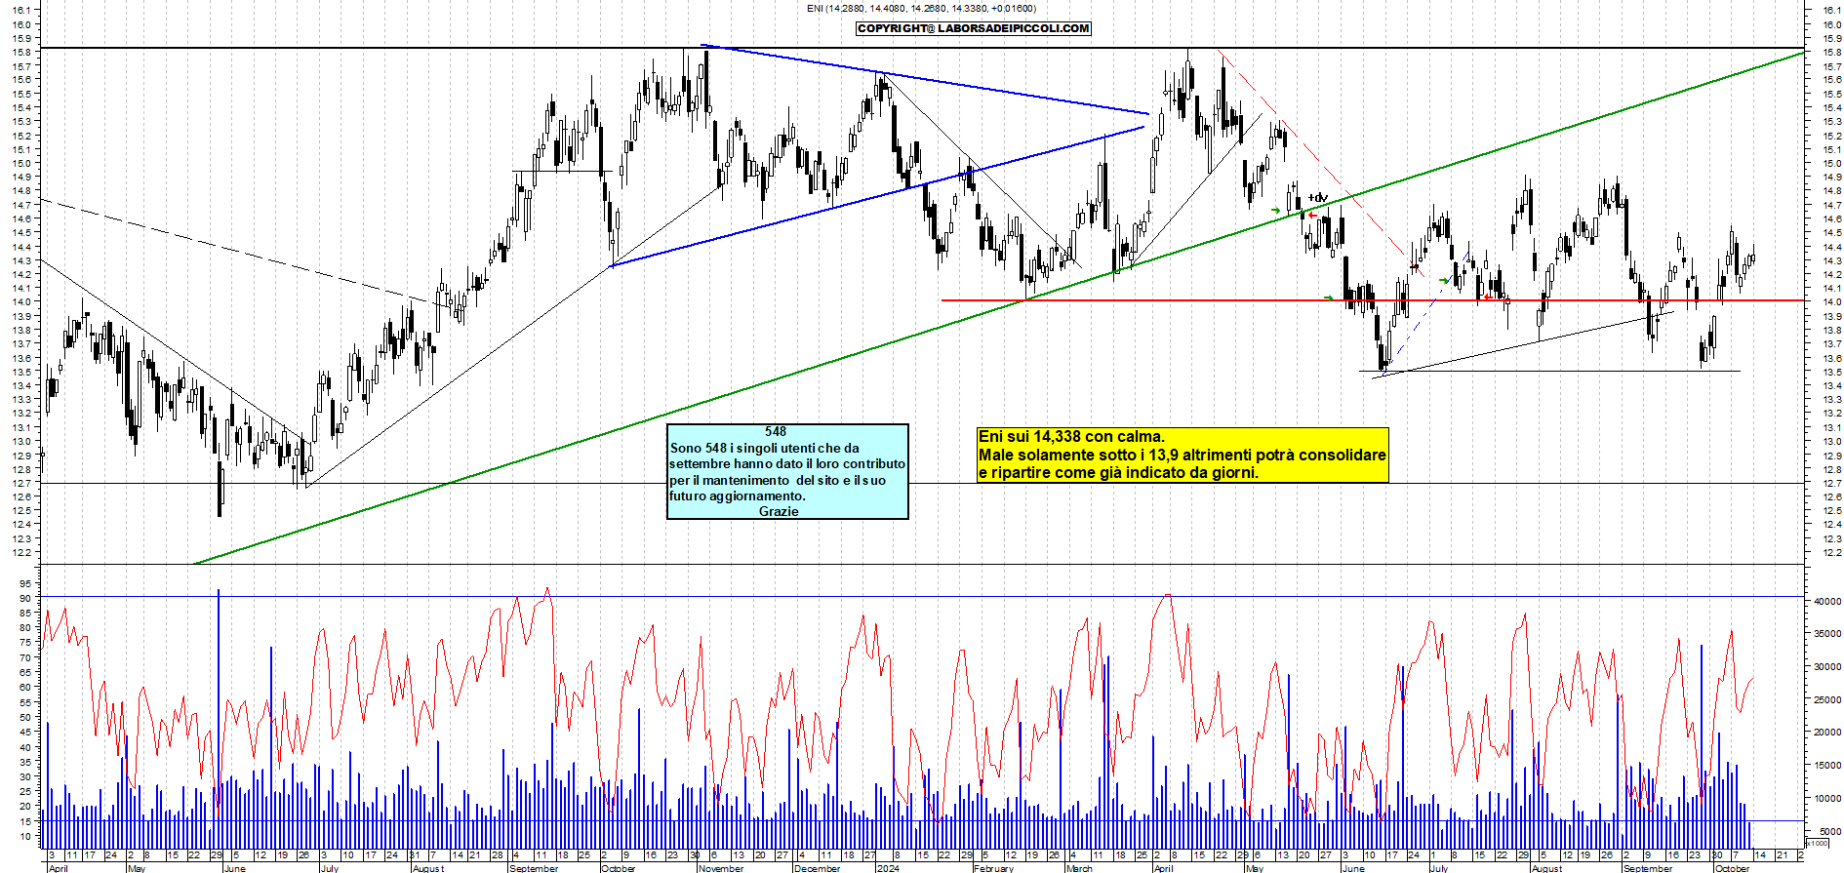Viewport: 1844px width, 873px height.
Task: Click 14.0 on the right-hand price scale
Action: tap(1831, 302)
